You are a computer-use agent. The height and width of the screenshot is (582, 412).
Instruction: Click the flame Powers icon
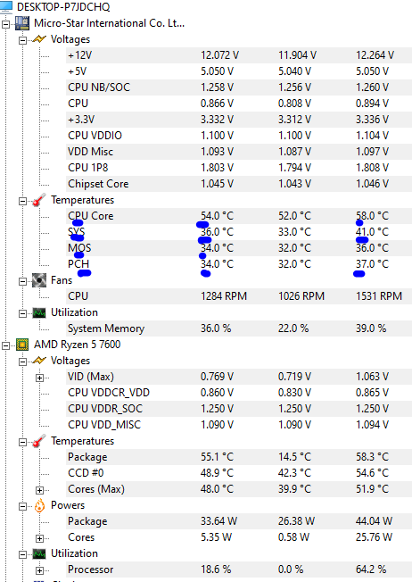click(x=39, y=505)
